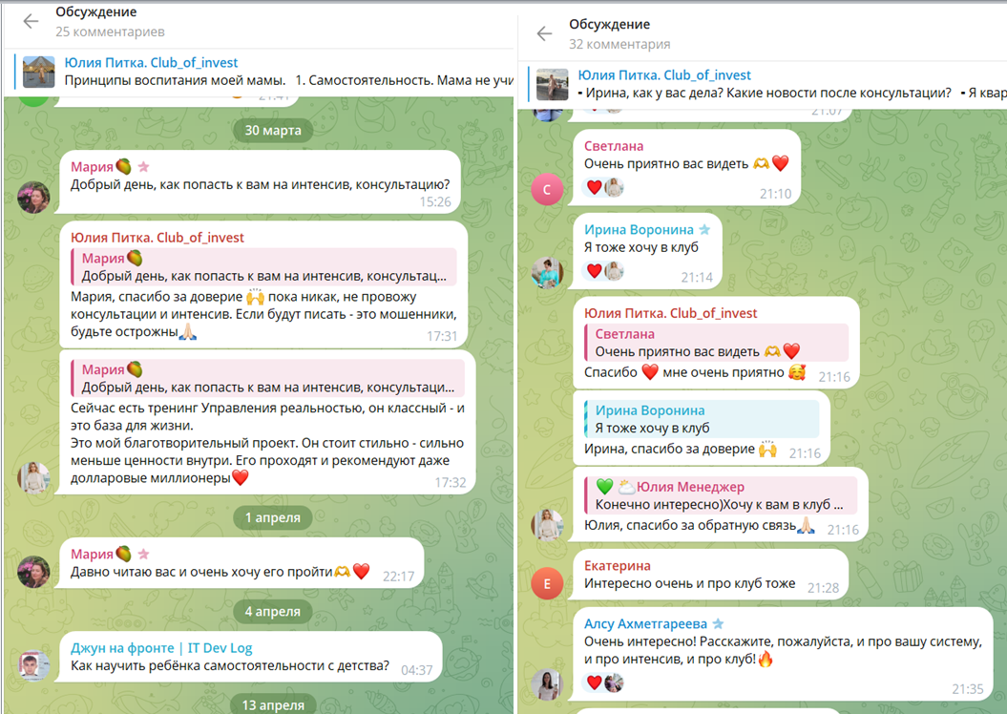Open Светлана's round C avatar
The image size is (1007, 714).
(547, 189)
